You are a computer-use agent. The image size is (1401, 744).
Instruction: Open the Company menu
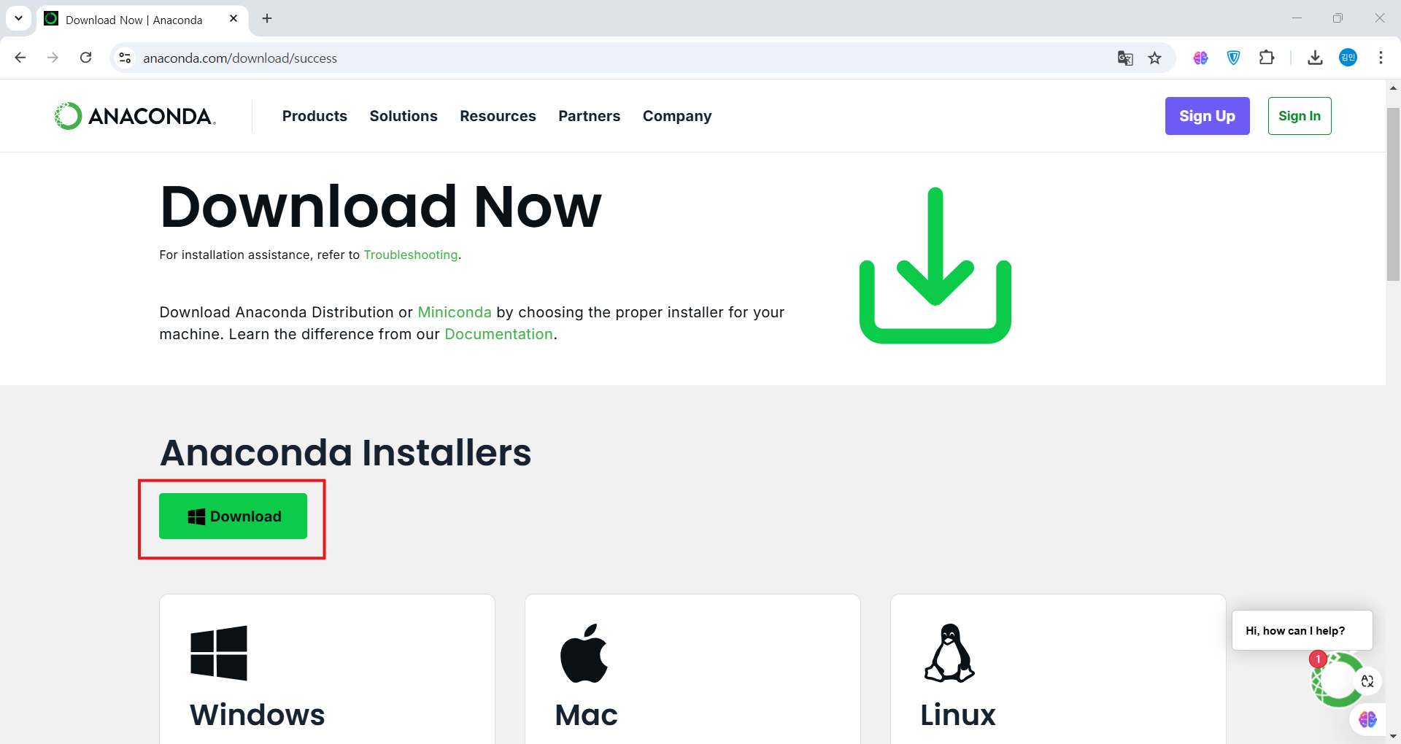click(x=677, y=116)
